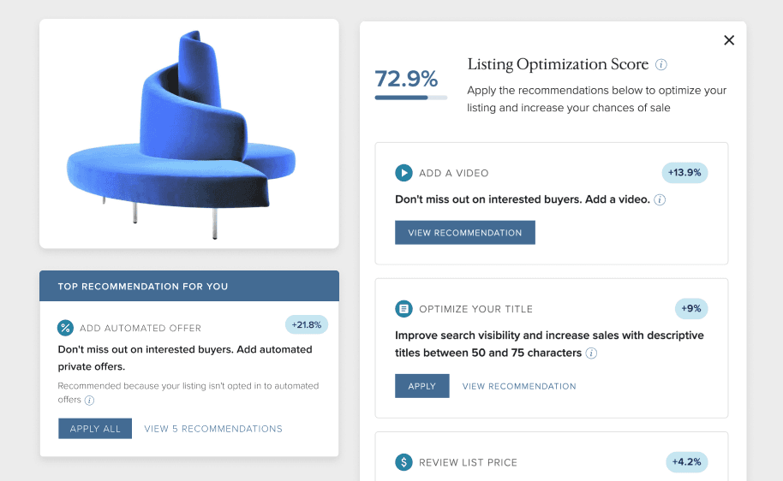The image size is (783, 481).
Task: Click the Add Automated Offer heading
Action: click(140, 329)
